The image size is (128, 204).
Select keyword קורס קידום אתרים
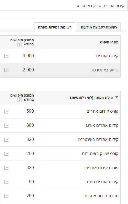tap(102, 111)
